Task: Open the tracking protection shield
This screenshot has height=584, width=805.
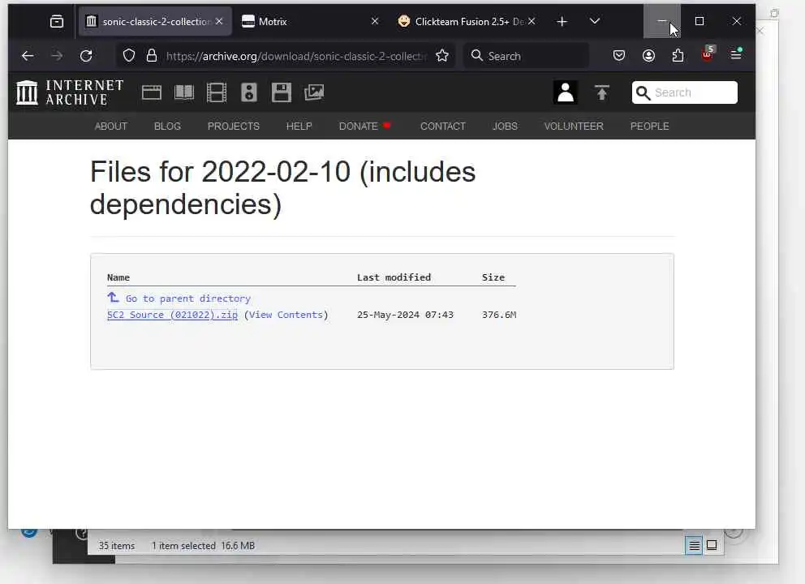Action: click(129, 55)
